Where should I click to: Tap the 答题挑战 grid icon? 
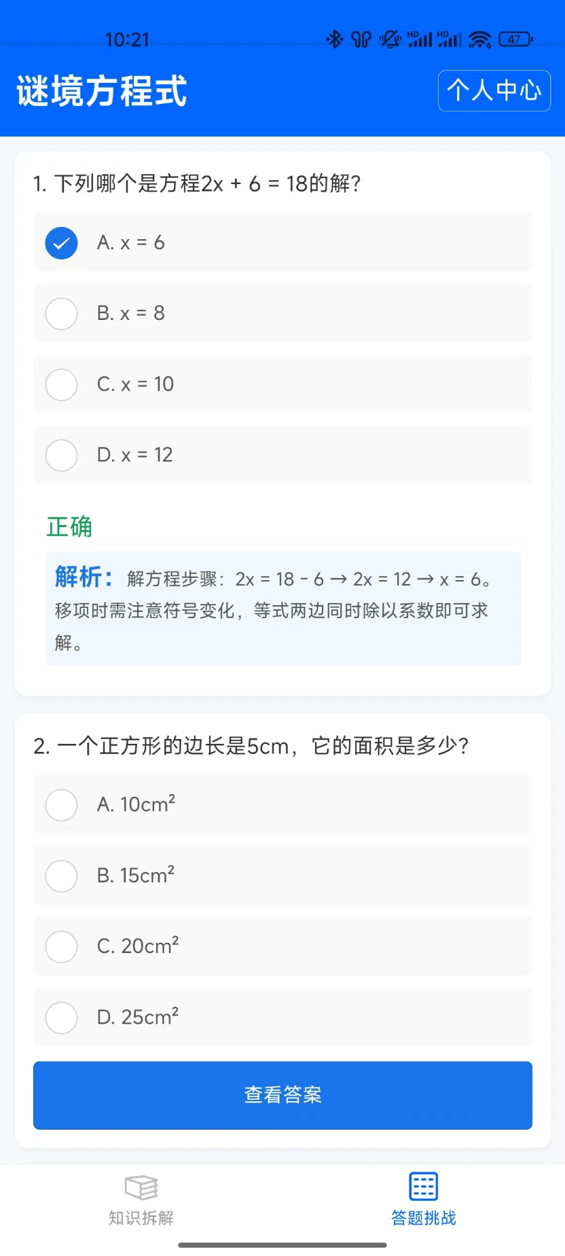tap(423, 1187)
